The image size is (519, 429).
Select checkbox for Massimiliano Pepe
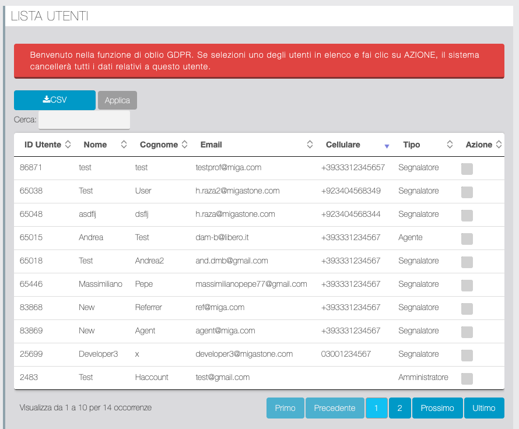467,286
